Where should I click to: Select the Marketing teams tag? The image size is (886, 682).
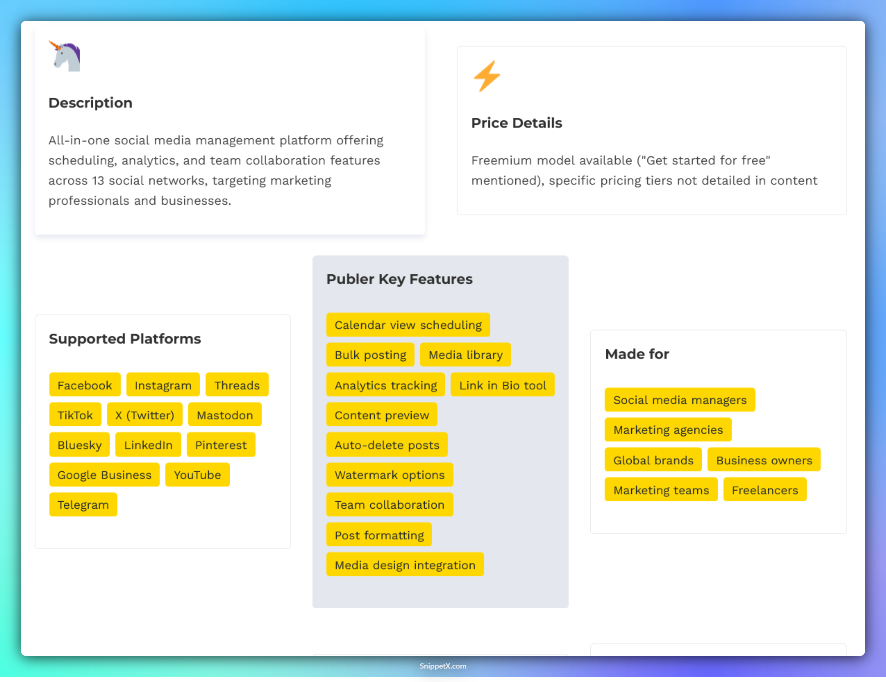pyautogui.click(x=661, y=490)
